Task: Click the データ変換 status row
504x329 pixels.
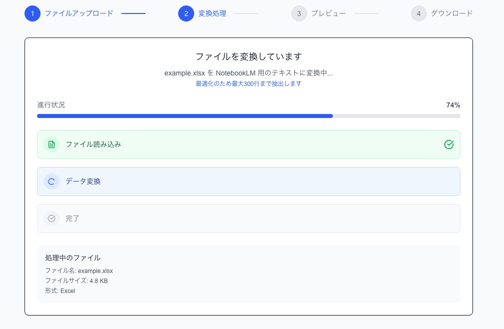Action: (x=248, y=181)
